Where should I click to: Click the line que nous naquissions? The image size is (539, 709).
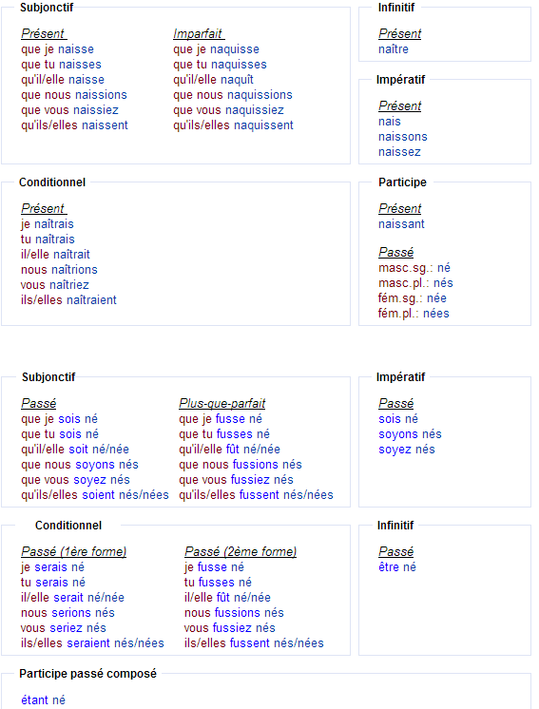pyautogui.click(x=233, y=95)
